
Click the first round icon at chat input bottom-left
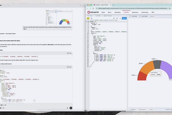[1, 108]
